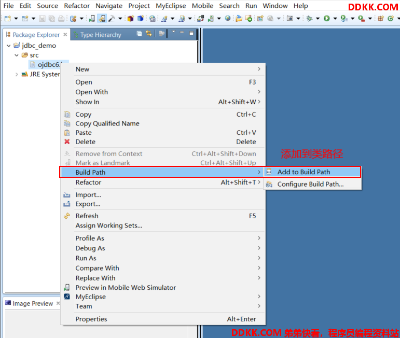400x338 pixels.
Task: Open the New submenu in context menu
Action: point(163,69)
